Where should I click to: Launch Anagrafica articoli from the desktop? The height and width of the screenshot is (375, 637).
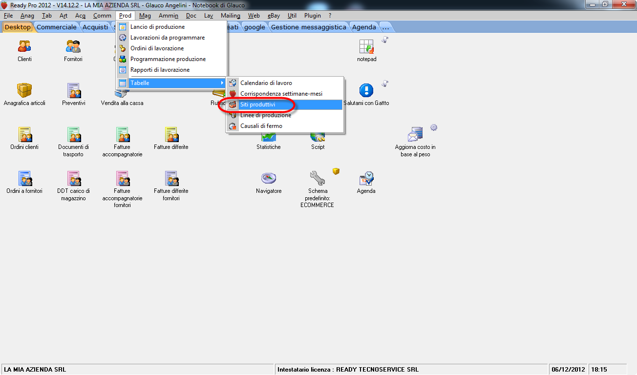click(24, 91)
